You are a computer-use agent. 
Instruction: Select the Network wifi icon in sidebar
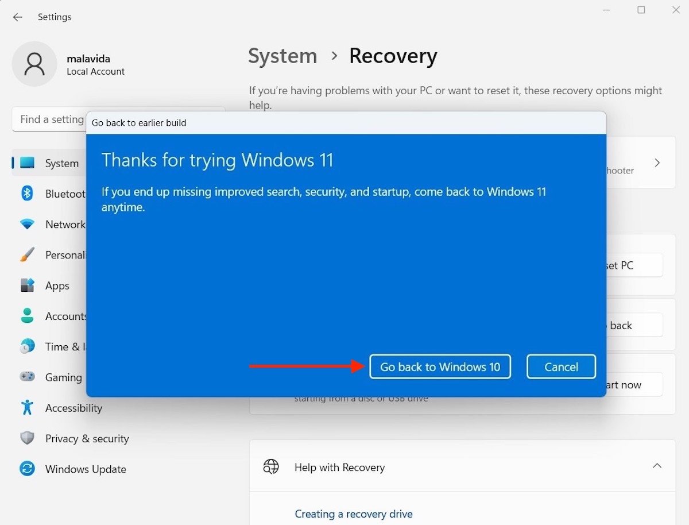27,225
